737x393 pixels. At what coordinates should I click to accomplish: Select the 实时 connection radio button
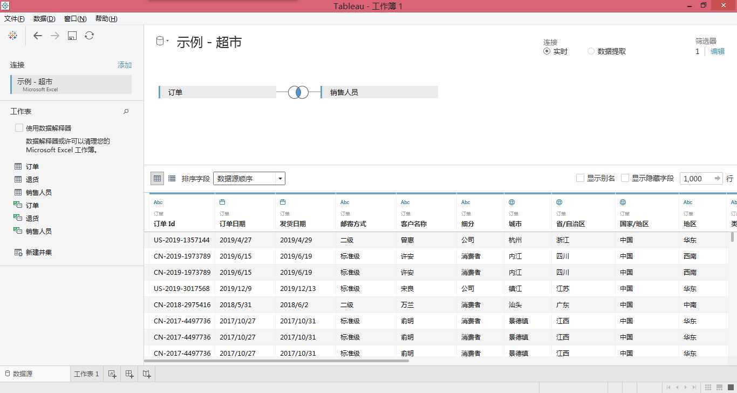coord(547,51)
